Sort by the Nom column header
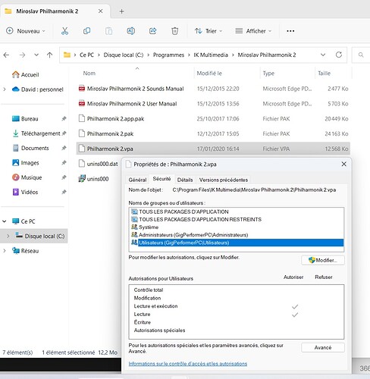Image resolution: width=370 pixels, height=379 pixels. point(89,74)
